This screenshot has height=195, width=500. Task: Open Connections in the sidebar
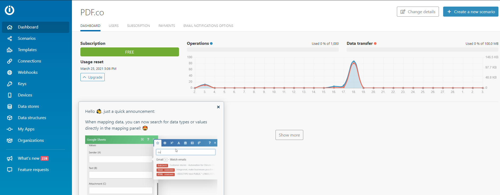click(35, 61)
